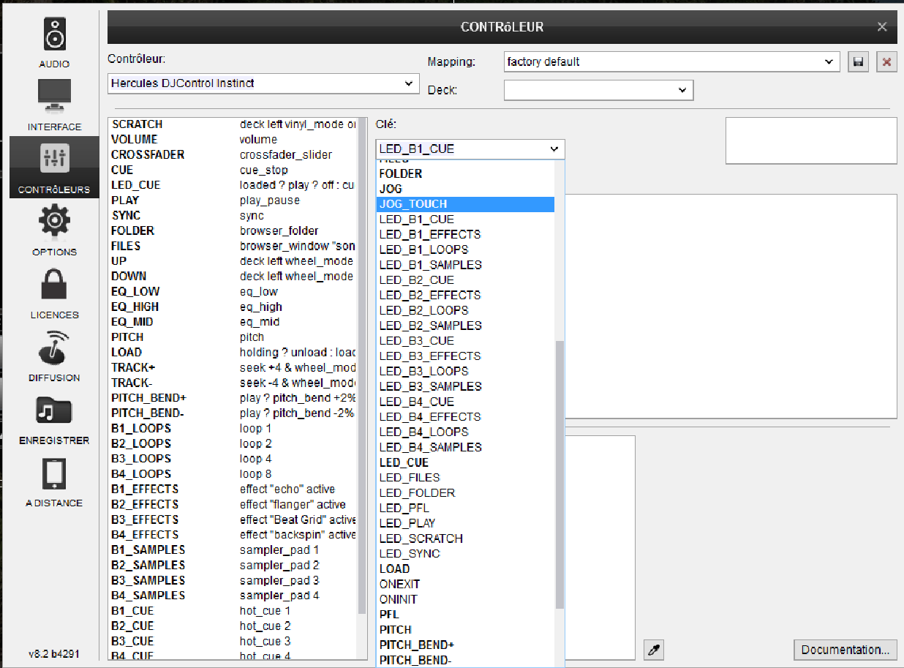Screen dimensions: 904x668
Task: Select the TRACK+ mapping row
Action: pos(233,367)
